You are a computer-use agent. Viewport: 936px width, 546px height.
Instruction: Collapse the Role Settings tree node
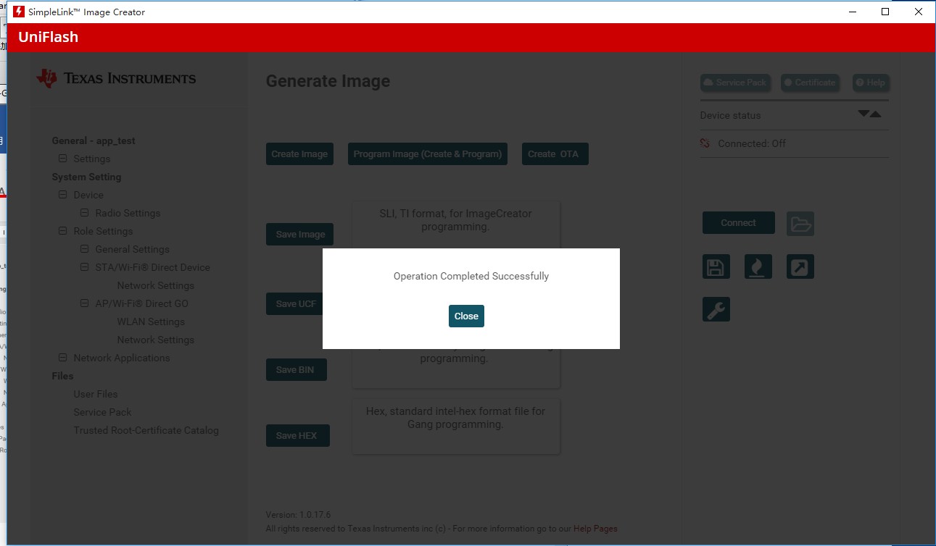pyautogui.click(x=62, y=231)
